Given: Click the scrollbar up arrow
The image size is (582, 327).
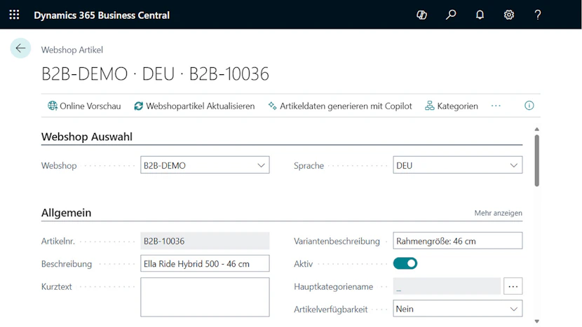Looking at the screenshot, I should pos(536,130).
